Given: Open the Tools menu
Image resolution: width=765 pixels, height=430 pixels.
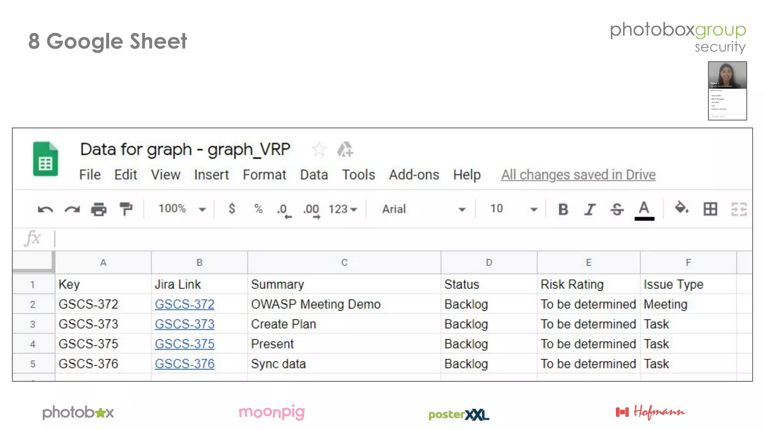Looking at the screenshot, I should 359,175.
